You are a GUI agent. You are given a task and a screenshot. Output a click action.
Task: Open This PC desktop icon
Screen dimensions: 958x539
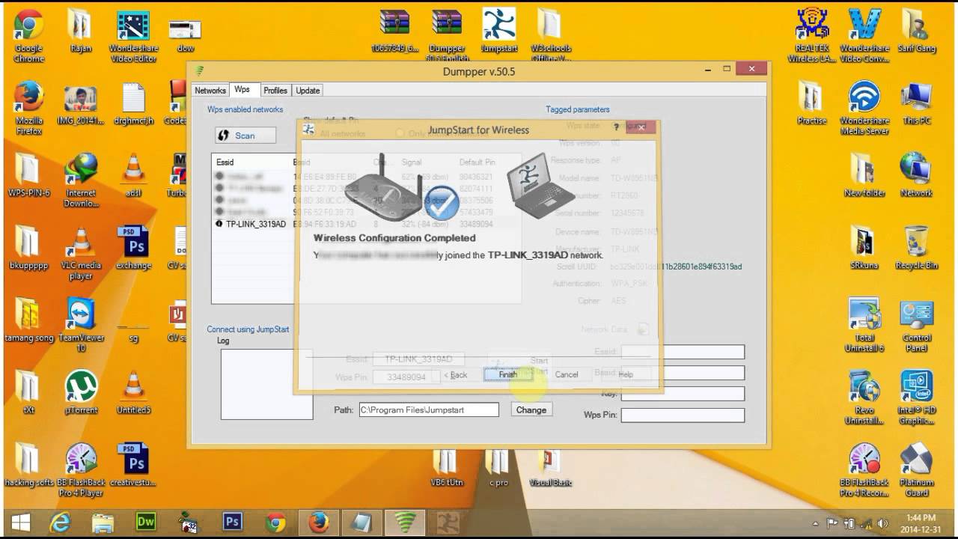click(916, 103)
